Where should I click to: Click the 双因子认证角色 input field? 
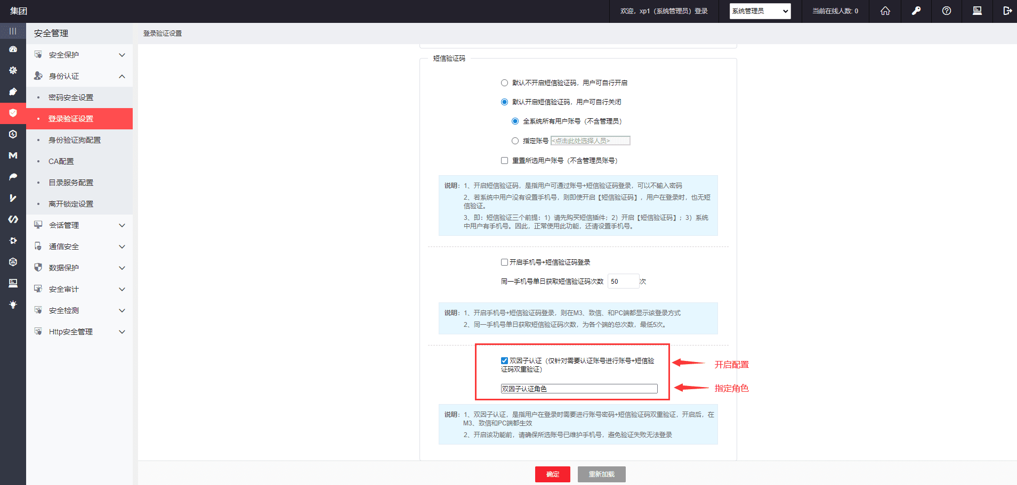tap(579, 389)
